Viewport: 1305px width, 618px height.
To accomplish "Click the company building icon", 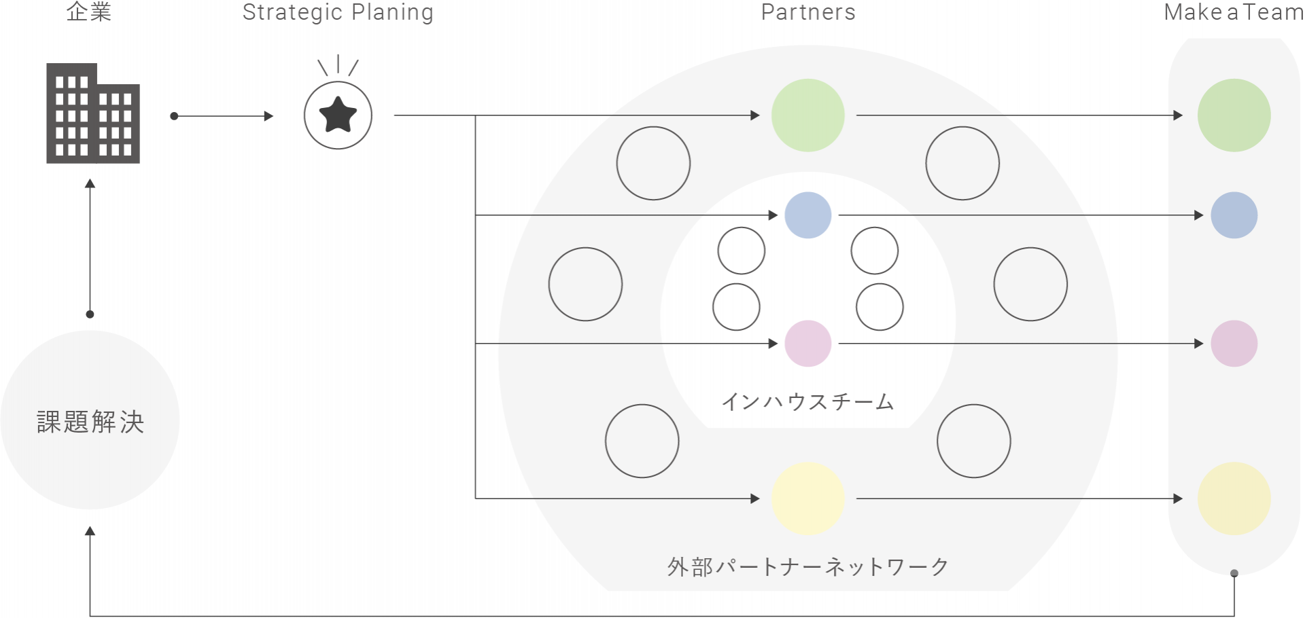I will pos(93,113).
